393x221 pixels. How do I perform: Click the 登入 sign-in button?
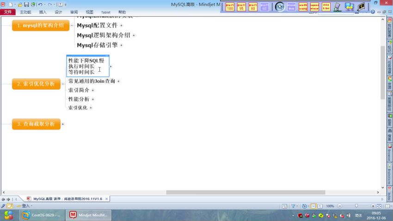tap(25, 206)
